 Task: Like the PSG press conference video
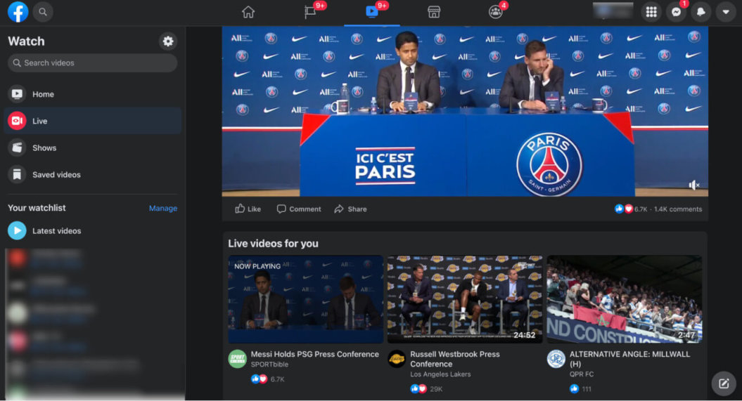(x=248, y=209)
